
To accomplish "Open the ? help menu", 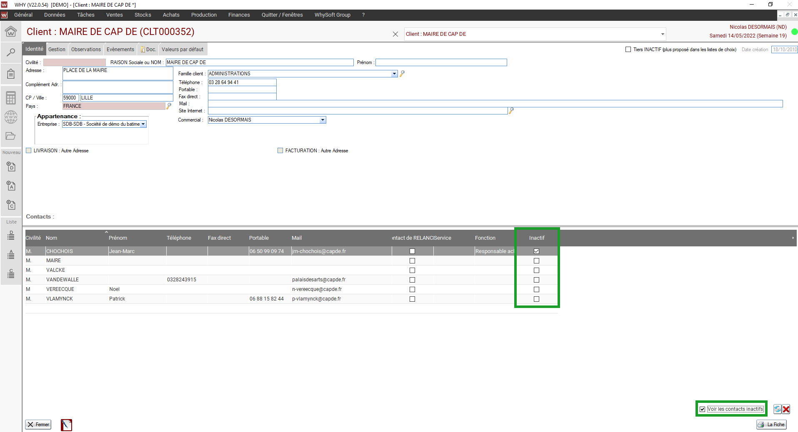I will (x=363, y=15).
